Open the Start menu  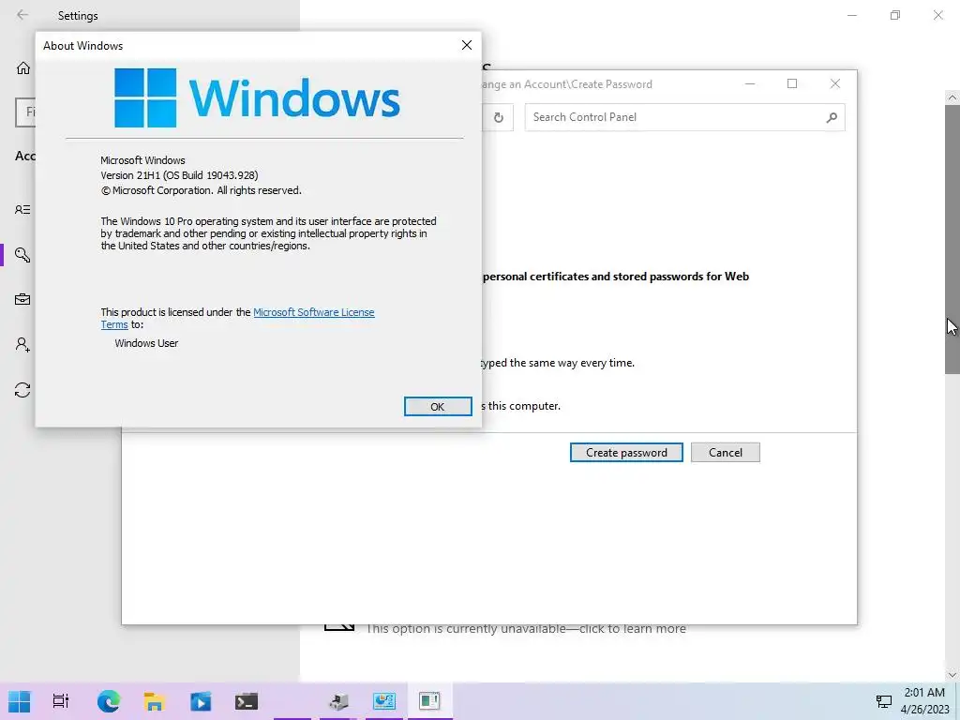pyautogui.click(x=19, y=701)
